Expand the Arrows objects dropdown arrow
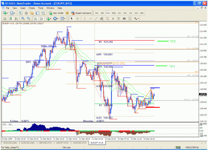208x150 pixels. tap(138, 19)
